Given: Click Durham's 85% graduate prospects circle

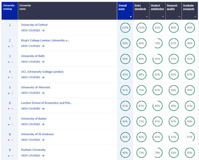Looking at the screenshot, I should 190,153.
